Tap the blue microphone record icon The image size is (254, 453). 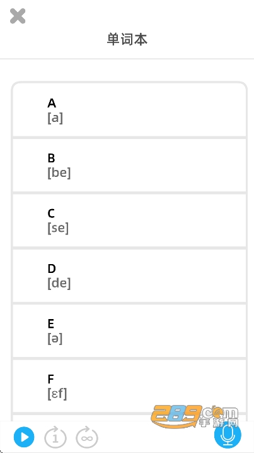click(x=228, y=436)
